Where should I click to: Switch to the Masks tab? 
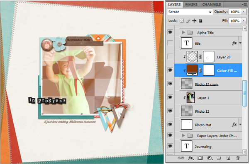click(x=191, y=5)
